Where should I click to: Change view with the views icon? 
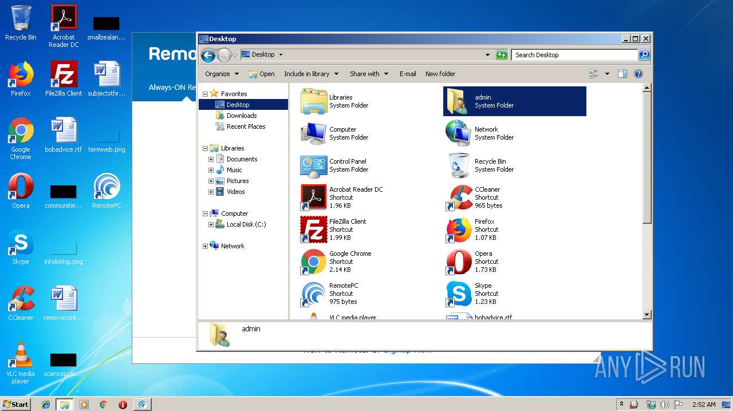coord(593,74)
